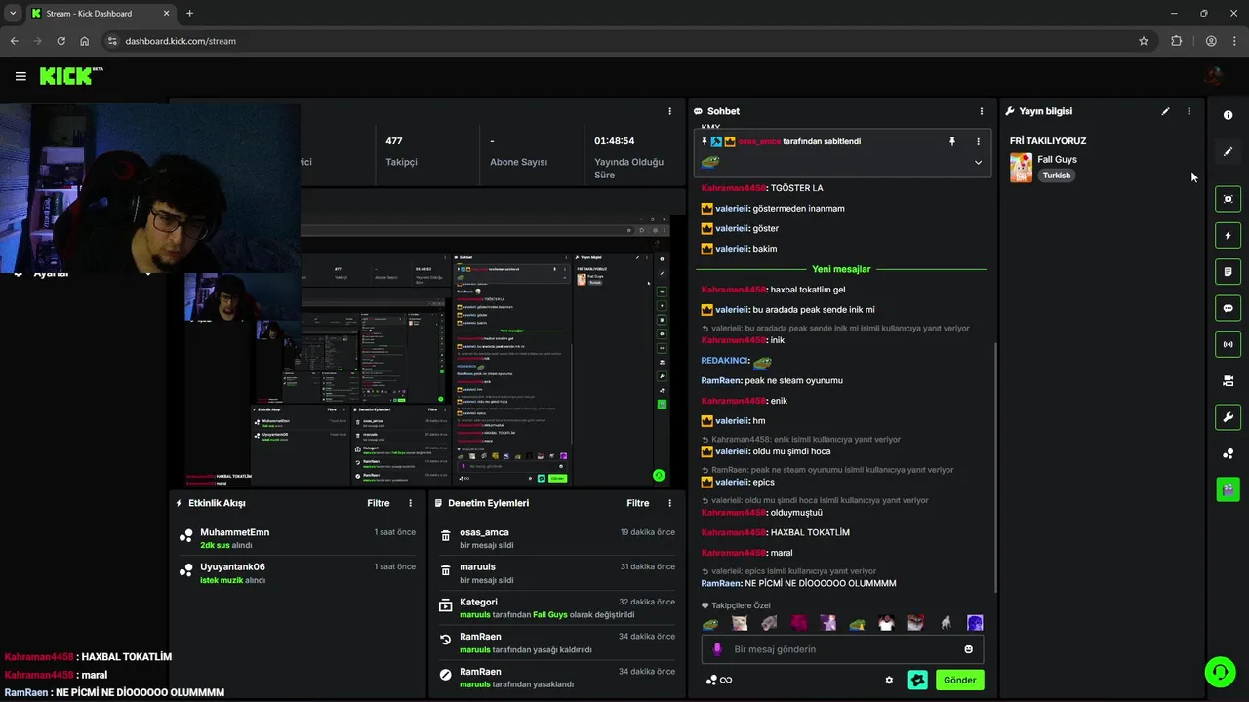Open the profile avatar at top right
The width and height of the screenshot is (1249, 702).
pyautogui.click(x=1214, y=76)
